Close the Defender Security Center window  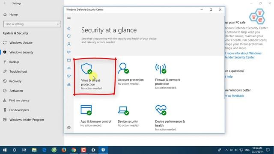[x=220, y=9]
